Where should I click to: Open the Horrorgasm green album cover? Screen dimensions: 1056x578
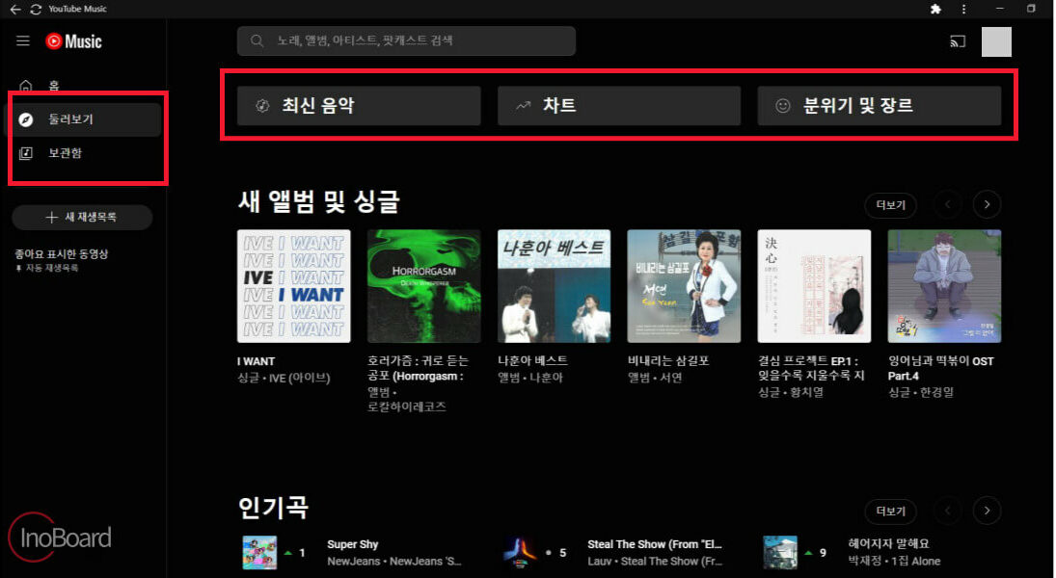click(423, 287)
